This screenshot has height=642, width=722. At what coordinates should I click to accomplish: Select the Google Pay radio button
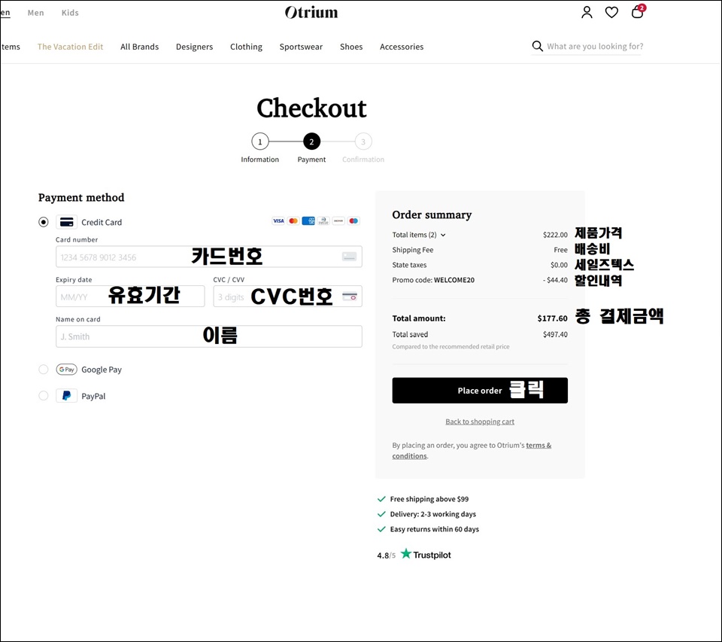click(44, 369)
